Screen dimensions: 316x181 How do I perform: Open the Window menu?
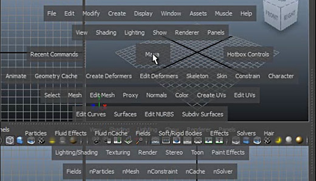[x=171, y=13]
